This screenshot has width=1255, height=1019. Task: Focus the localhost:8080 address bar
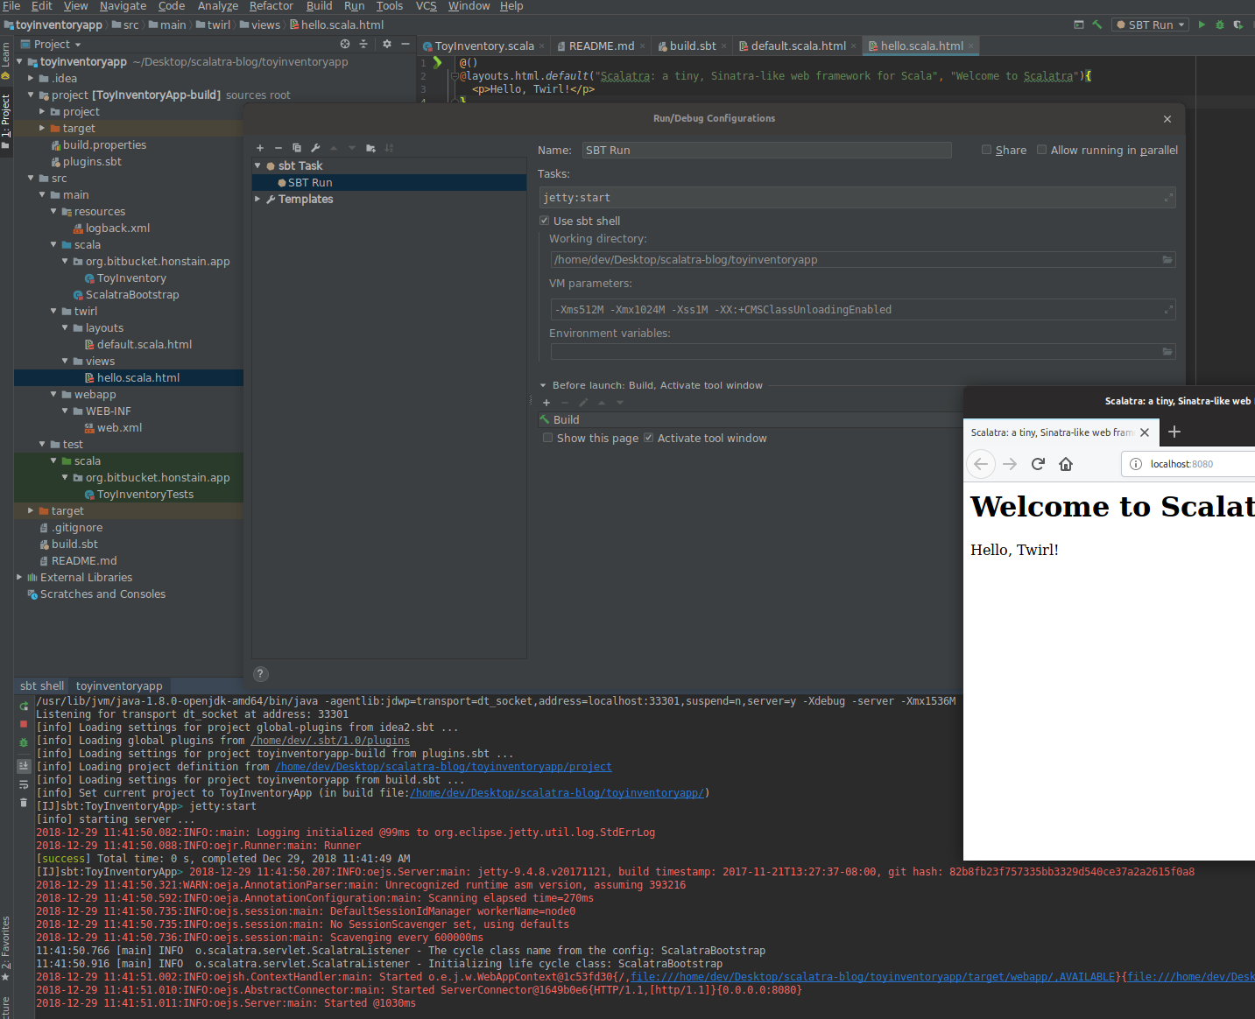tap(1187, 464)
